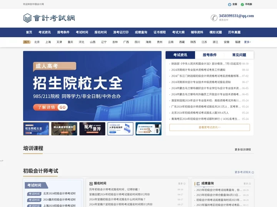Select 入学在线测评 banner thumbnail
The height and width of the screenshot is (207, 277).
point(120,129)
